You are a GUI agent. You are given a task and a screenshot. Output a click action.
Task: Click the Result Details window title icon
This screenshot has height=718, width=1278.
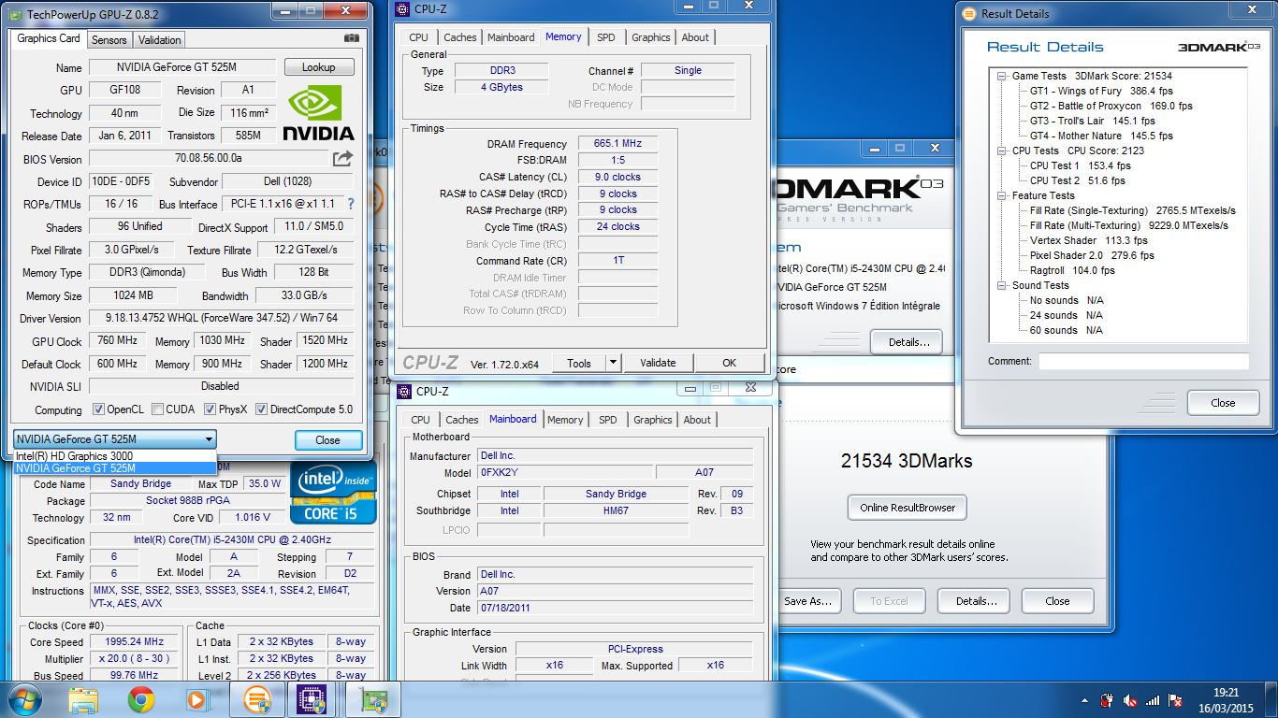tap(969, 13)
